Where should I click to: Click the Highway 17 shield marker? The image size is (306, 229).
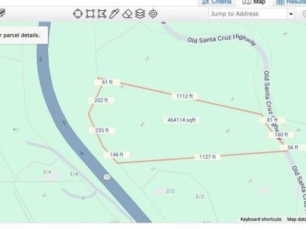107,177
